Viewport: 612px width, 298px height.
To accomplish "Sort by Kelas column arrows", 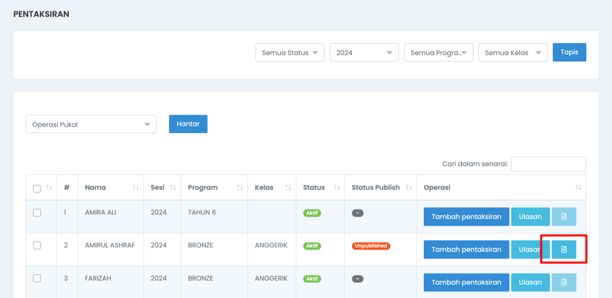I will 288,188.
